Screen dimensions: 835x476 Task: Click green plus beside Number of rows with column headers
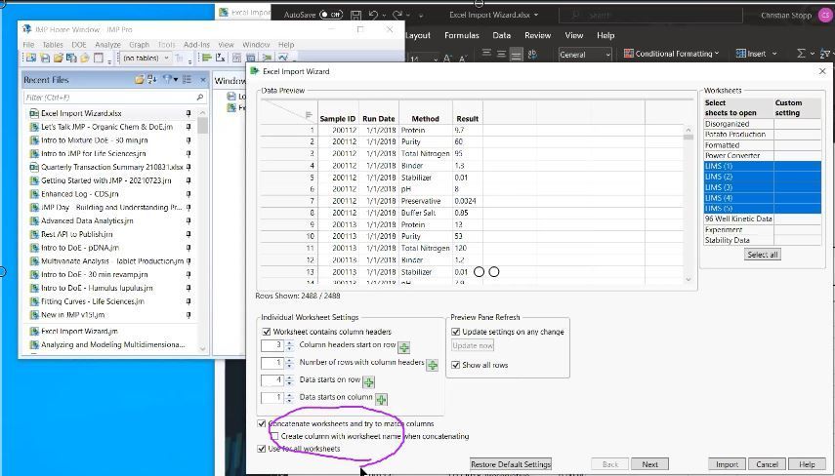[433, 366]
